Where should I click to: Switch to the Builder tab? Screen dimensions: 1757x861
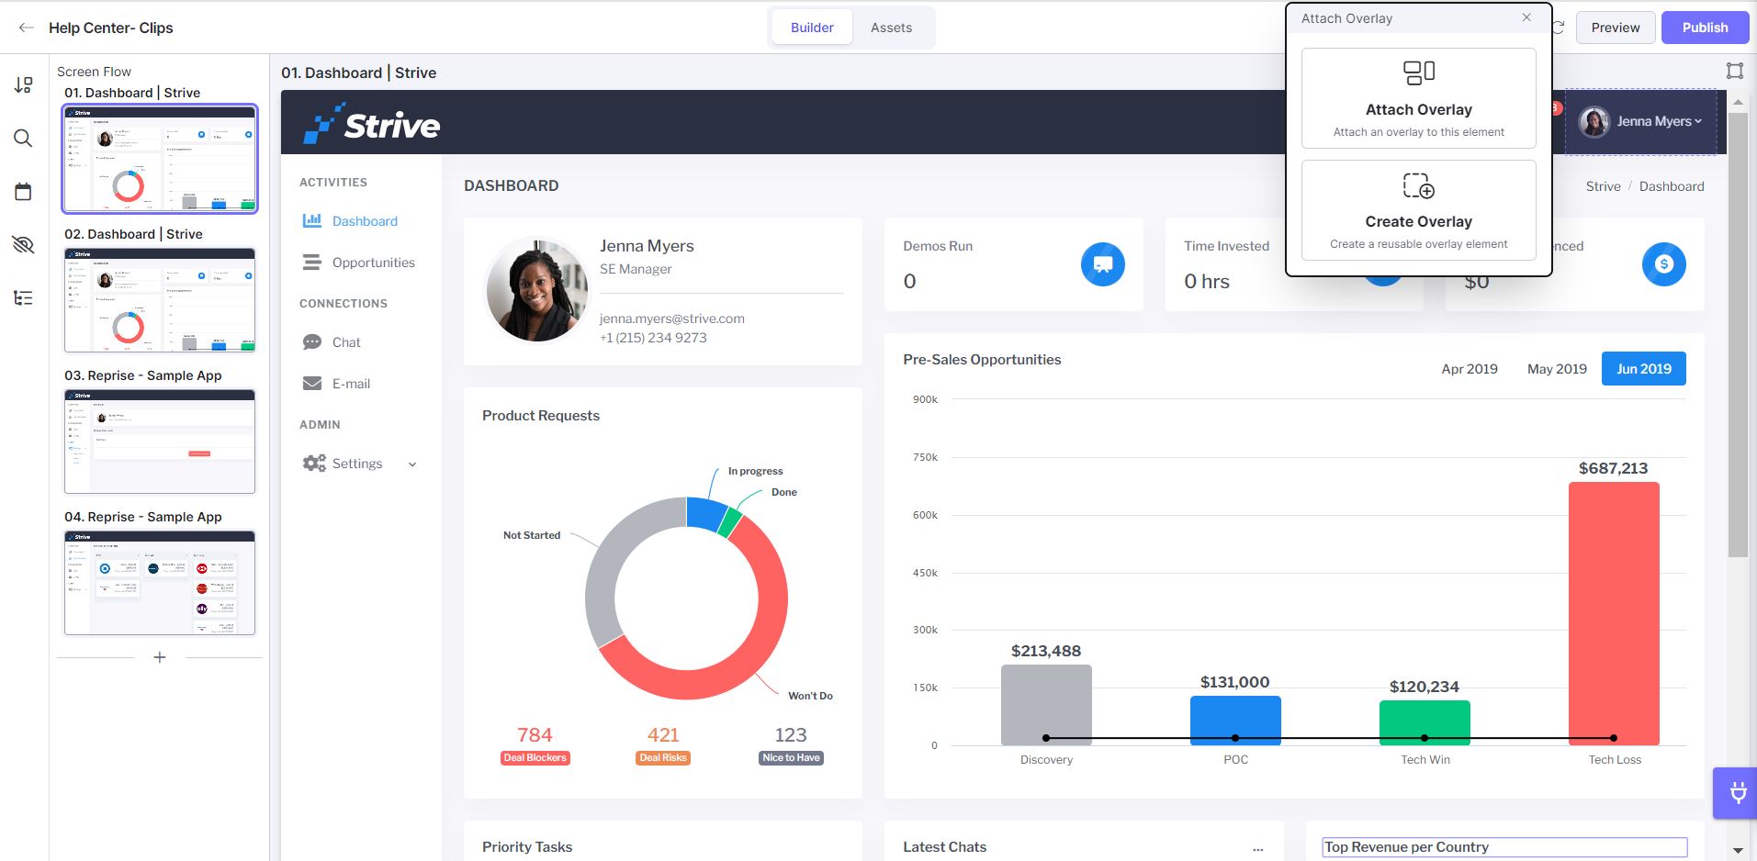pyautogui.click(x=812, y=28)
